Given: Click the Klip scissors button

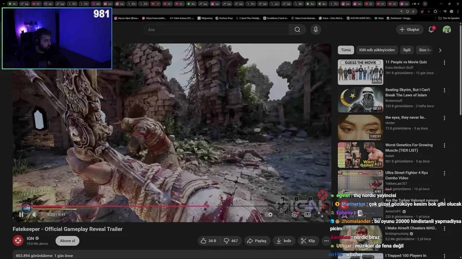Looking at the screenshot, I should [x=308, y=241].
